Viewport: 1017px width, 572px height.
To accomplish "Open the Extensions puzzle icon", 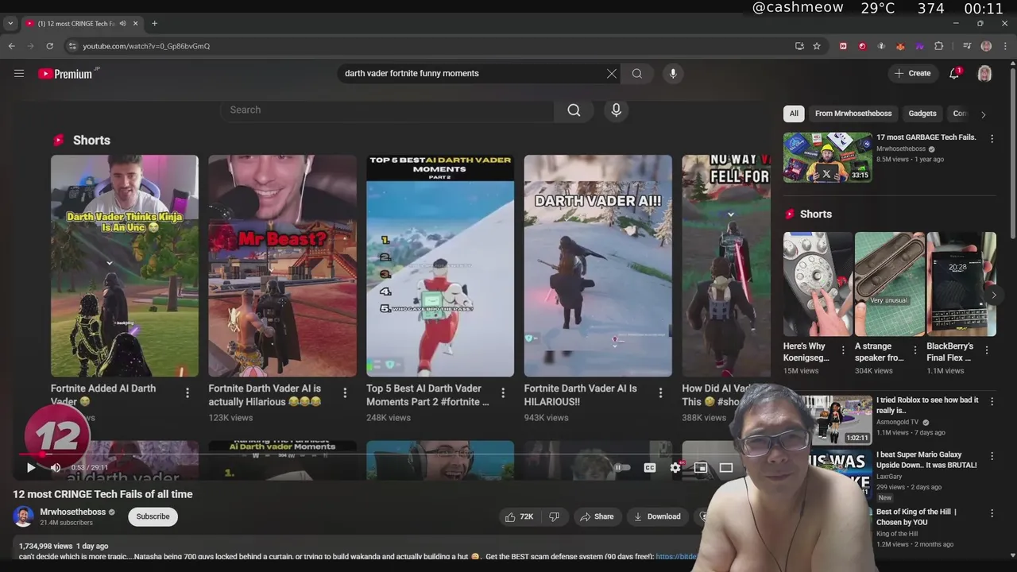I will (938, 46).
